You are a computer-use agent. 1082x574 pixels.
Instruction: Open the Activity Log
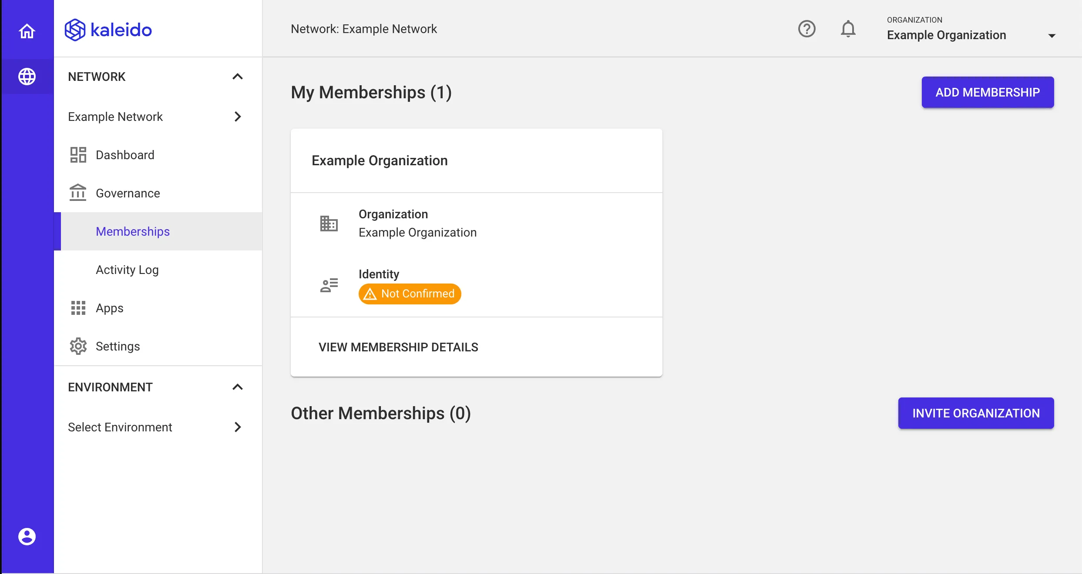pyautogui.click(x=127, y=270)
